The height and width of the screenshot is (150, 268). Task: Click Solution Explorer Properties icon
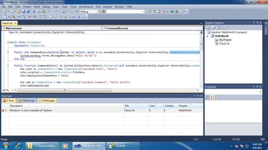(x=208, y=27)
